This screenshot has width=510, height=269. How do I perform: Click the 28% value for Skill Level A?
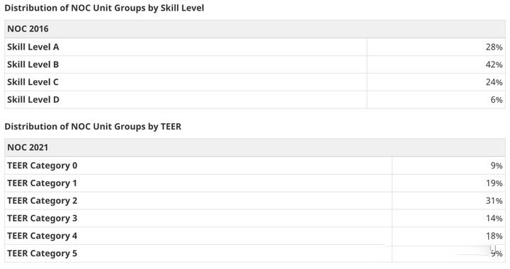pos(494,47)
